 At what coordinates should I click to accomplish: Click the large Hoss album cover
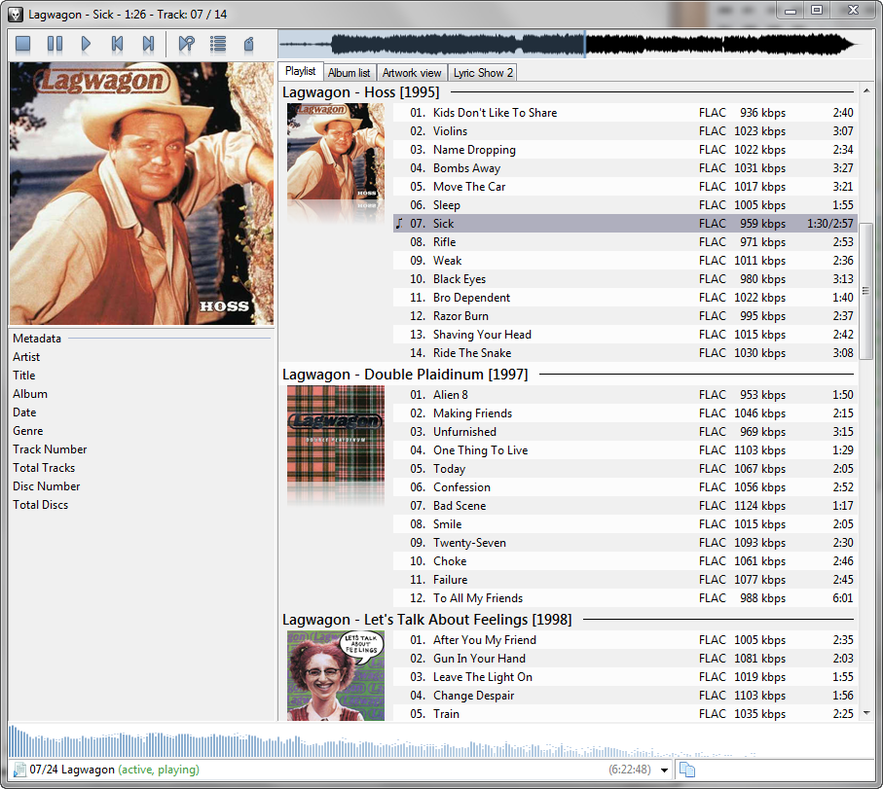point(141,193)
